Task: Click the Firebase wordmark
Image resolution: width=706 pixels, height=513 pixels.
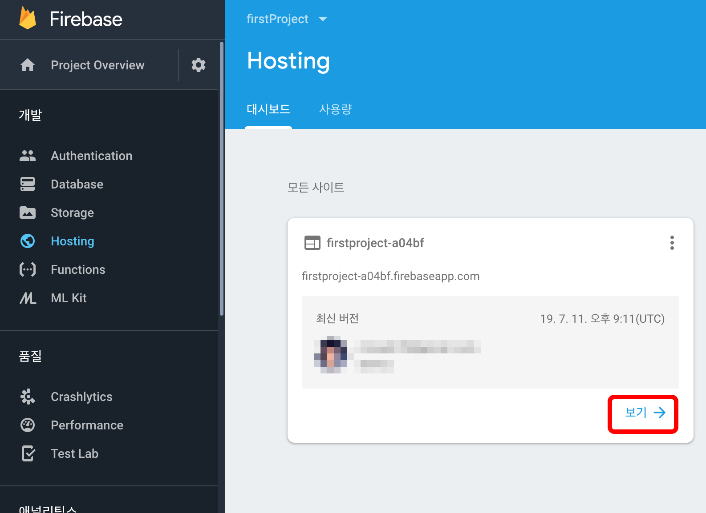Action: [x=86, y=19]
